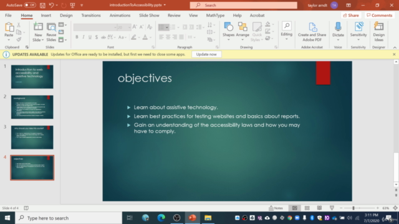This screenshot has height=224, width=399.
Task: Open Microsoft Edge from taskbar
Action: click(x=161, y=218)
